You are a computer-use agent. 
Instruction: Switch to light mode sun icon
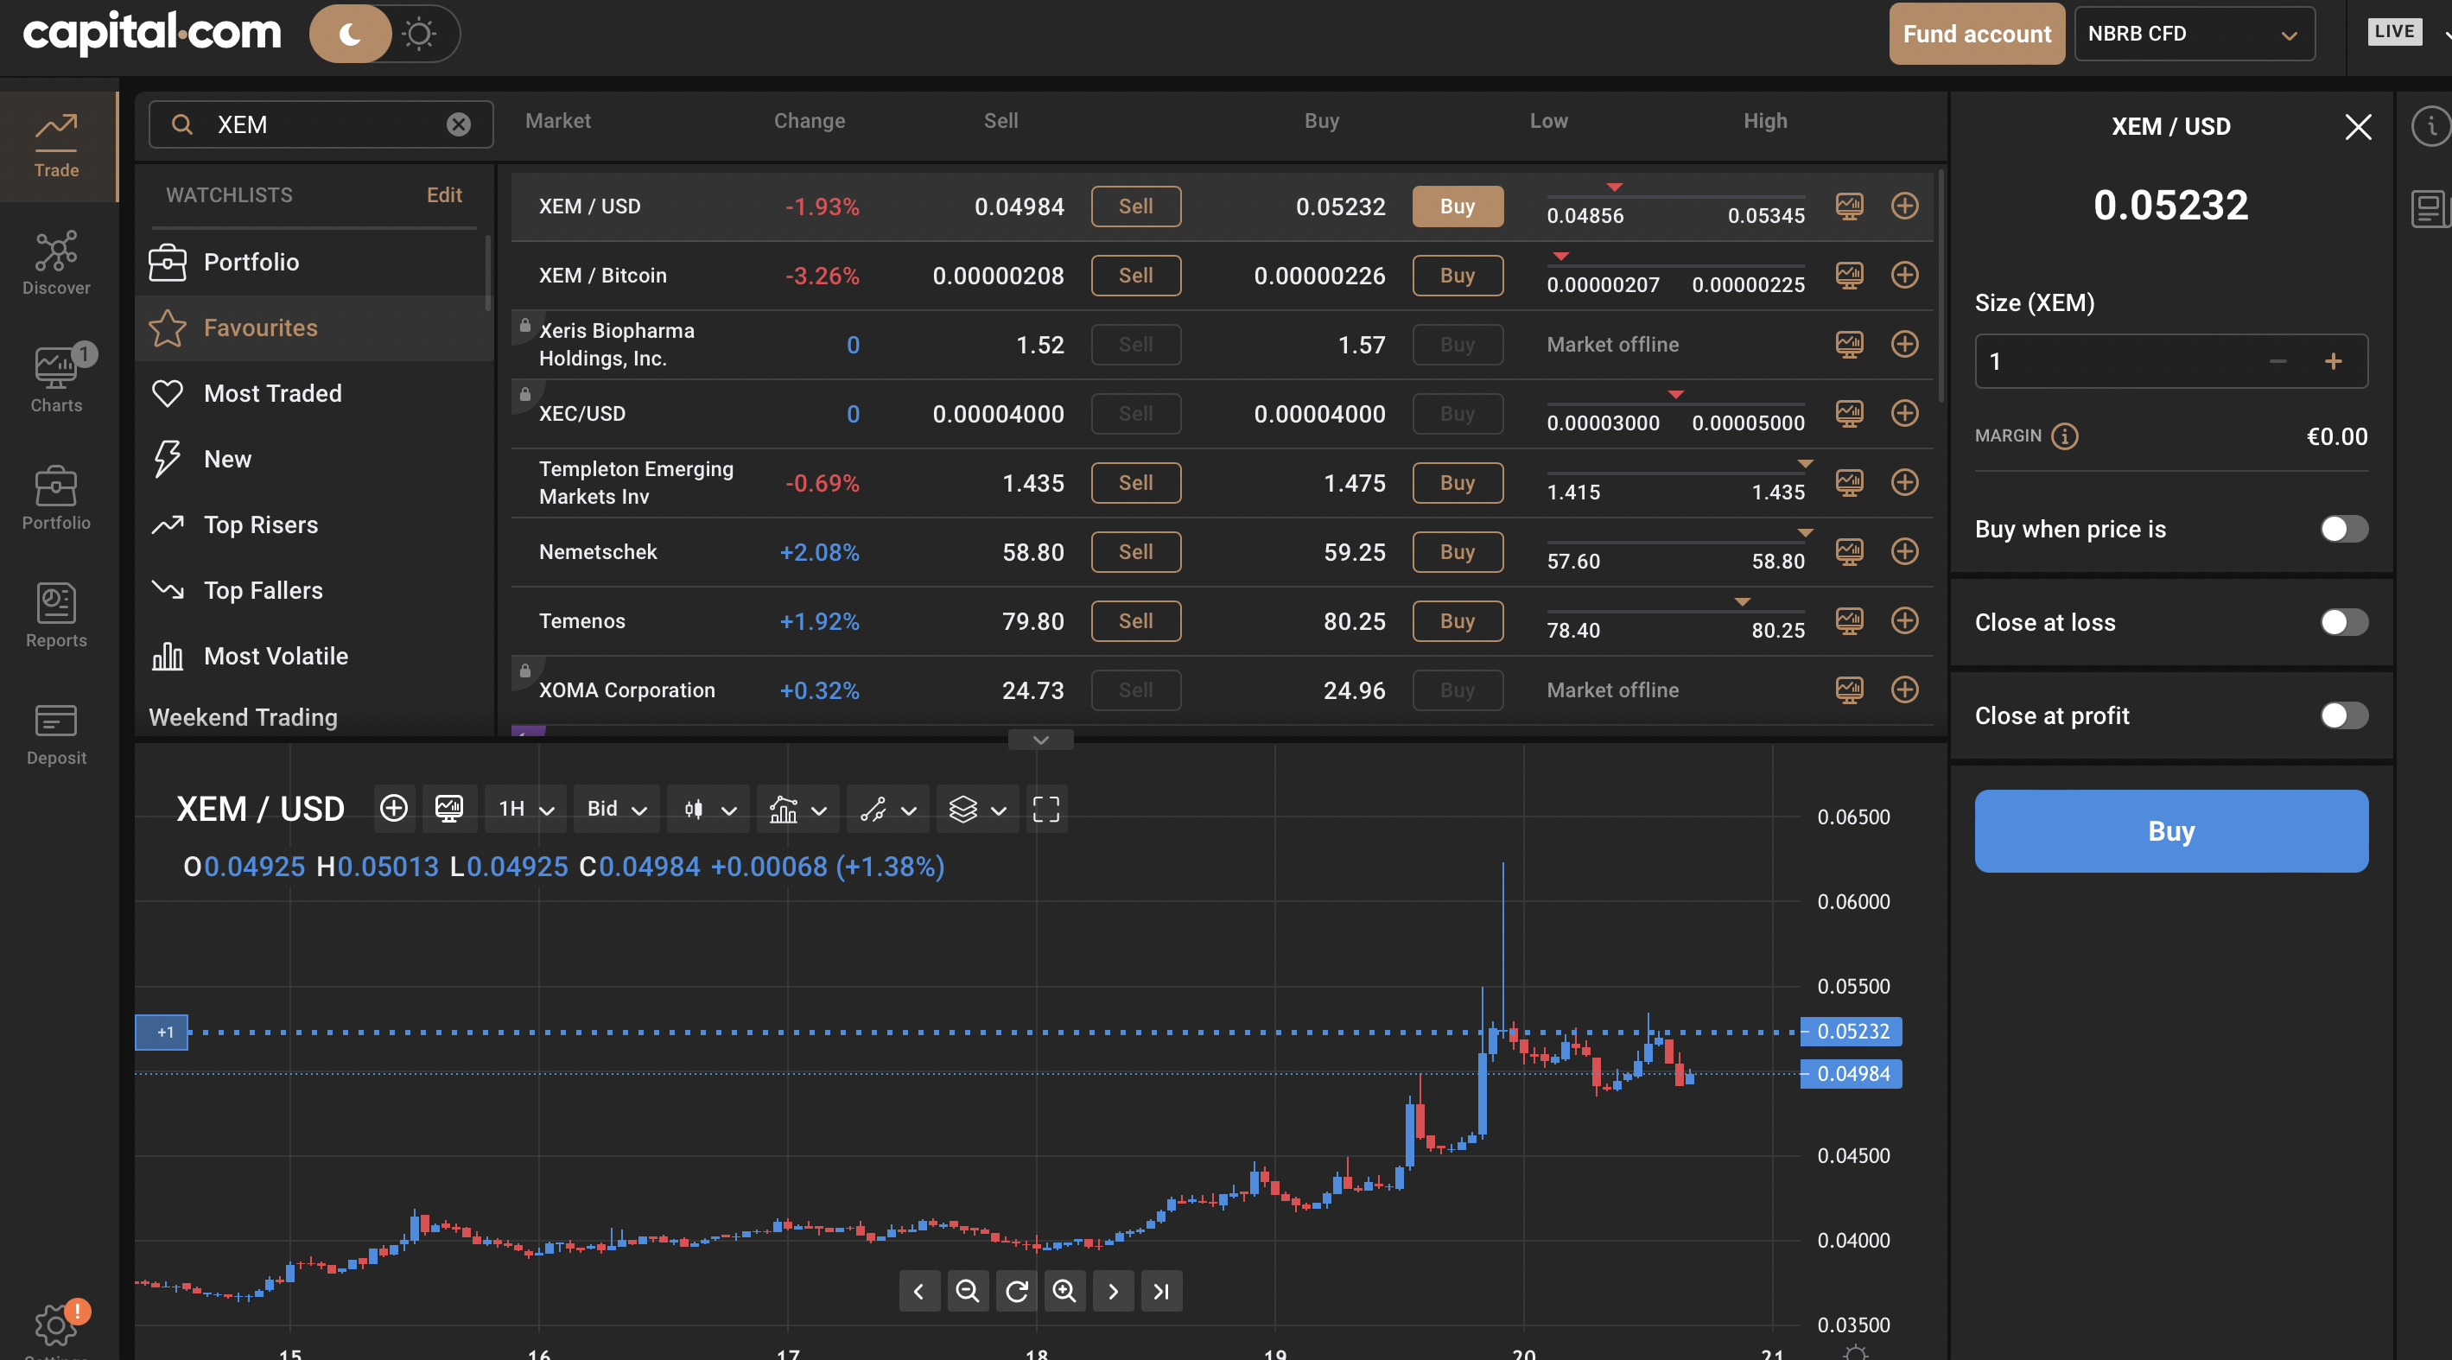[419, 35]
